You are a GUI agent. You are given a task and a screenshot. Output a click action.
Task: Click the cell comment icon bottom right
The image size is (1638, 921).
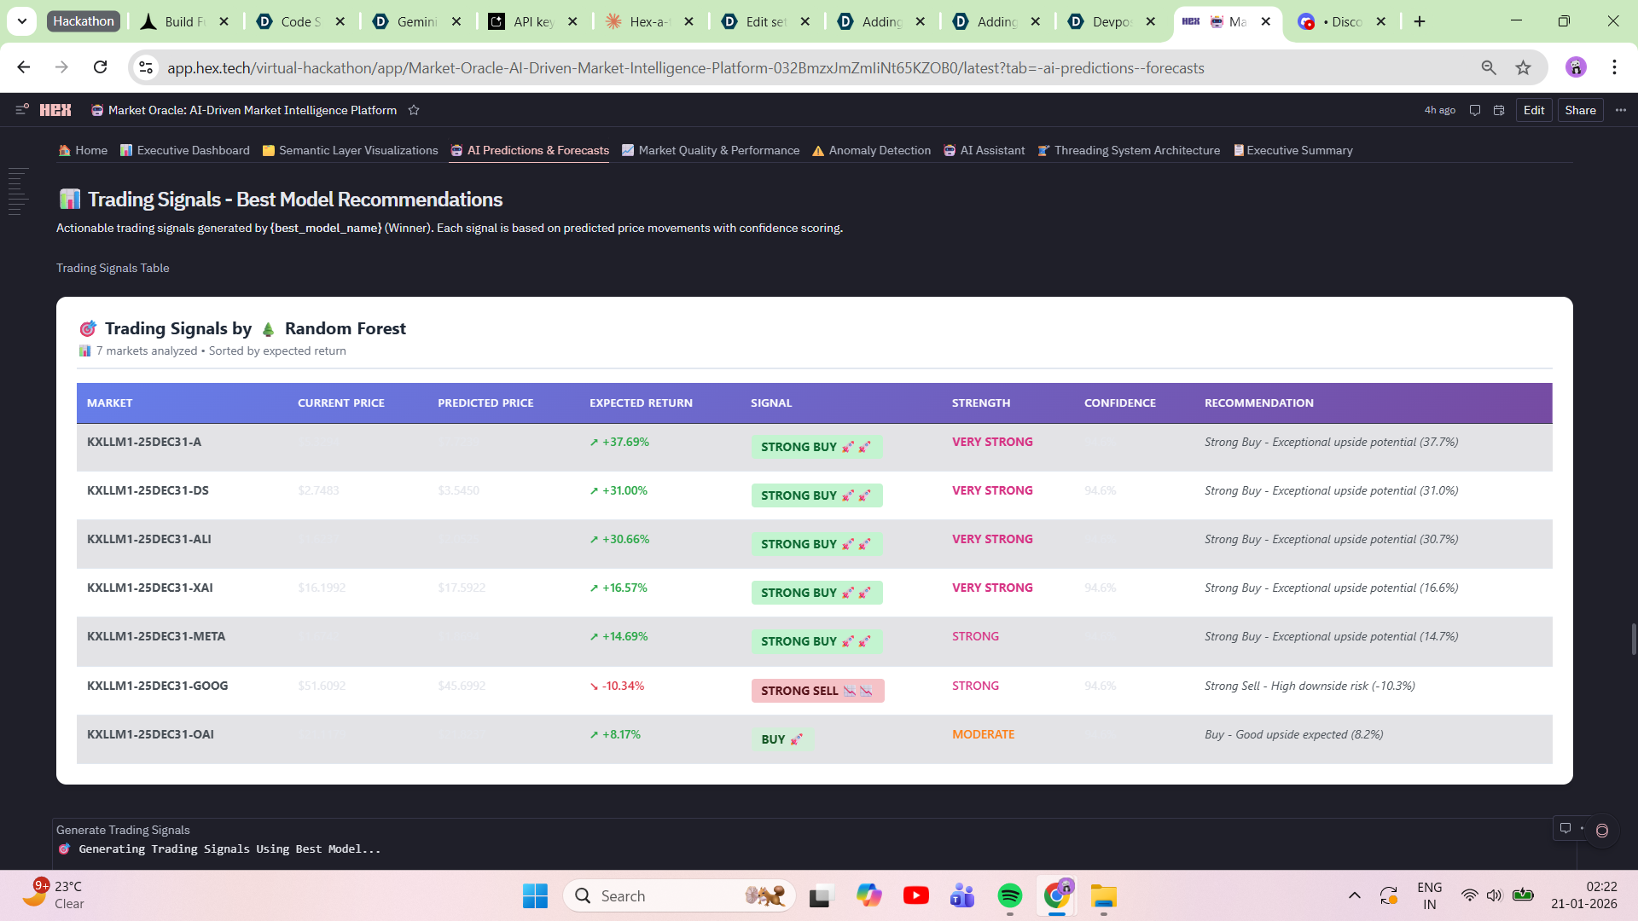[1565, 828]
